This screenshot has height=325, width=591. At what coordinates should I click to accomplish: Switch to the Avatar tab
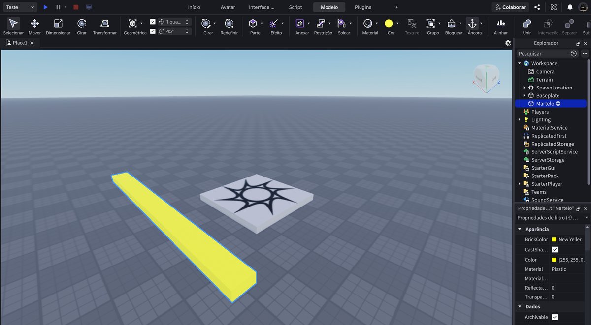pos(228,7)
